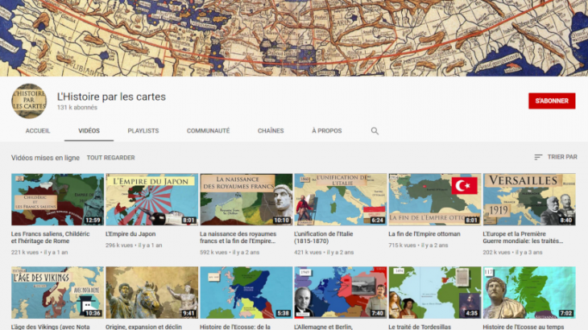Click La fin de l'Empire ottoman title

[424, 234]
